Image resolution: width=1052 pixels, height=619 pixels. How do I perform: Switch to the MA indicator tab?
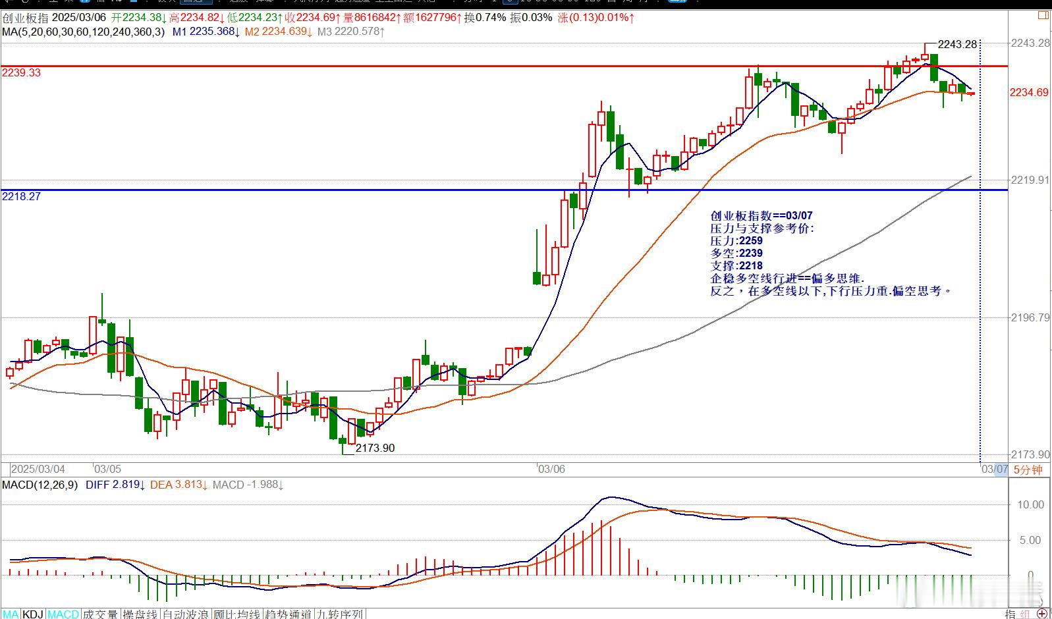point(11,614)
